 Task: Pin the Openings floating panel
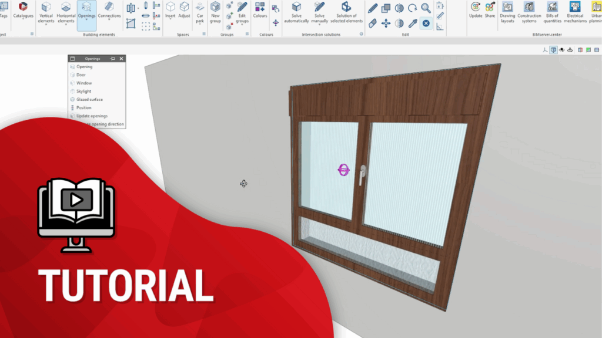(x=112, y=59)
